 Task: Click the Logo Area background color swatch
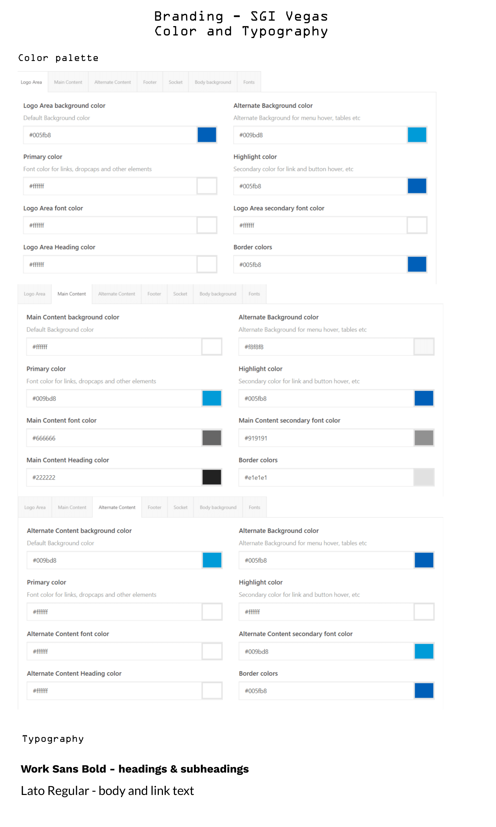207,135
